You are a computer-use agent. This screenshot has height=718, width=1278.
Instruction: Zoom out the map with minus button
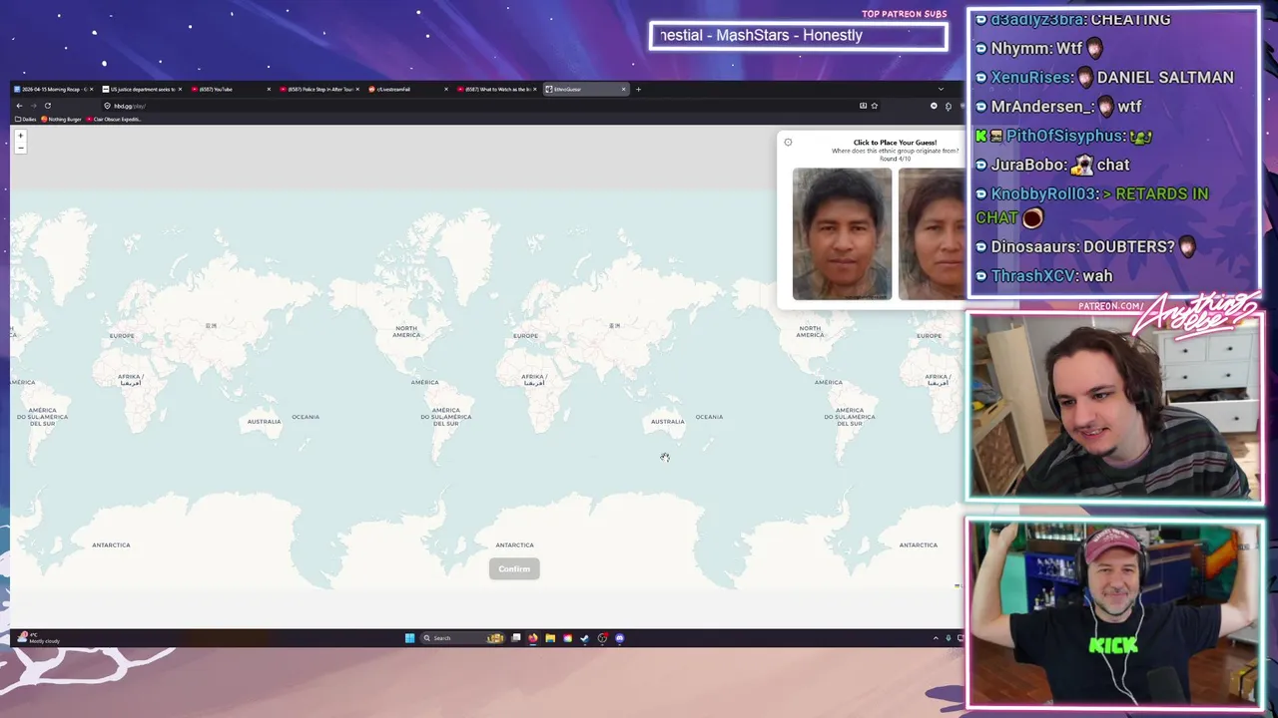point(20,148)
